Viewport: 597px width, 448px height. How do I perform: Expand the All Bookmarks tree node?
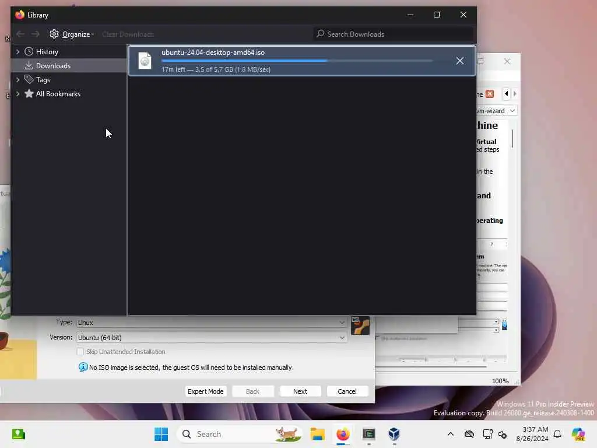pos(17,94)
